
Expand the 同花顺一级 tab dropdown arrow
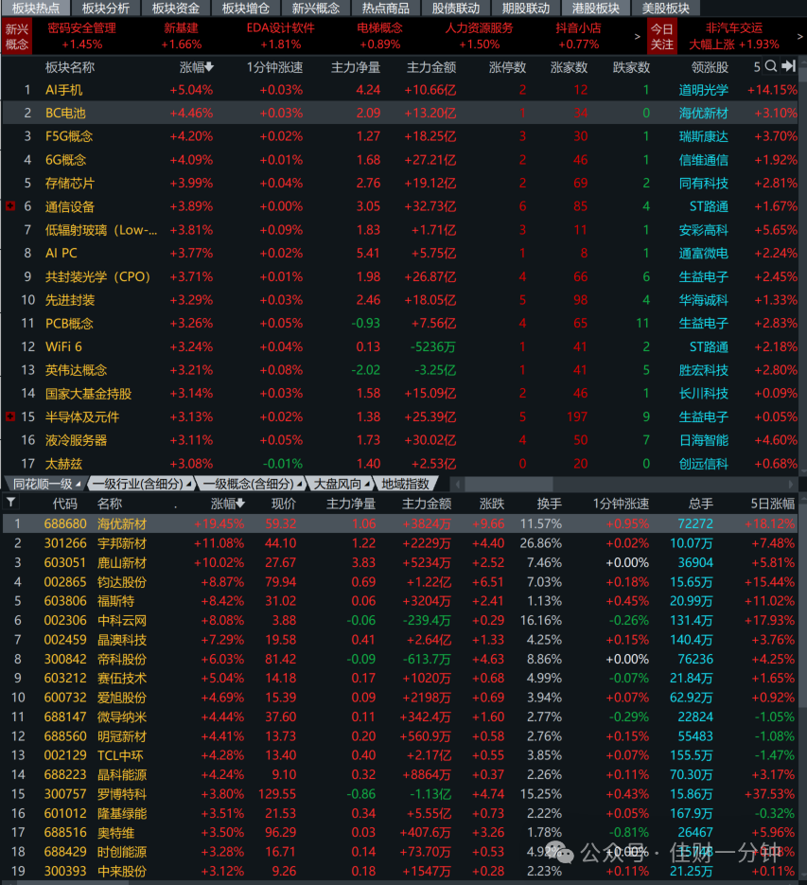pos(79,485)
